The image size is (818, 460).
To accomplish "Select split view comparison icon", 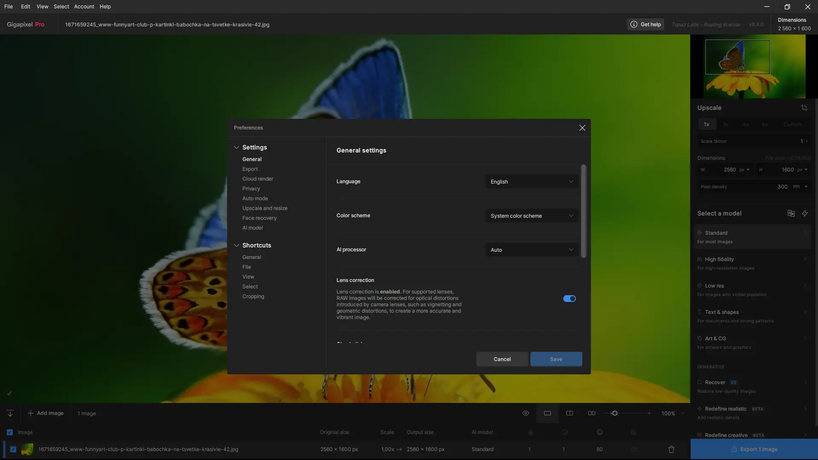I will click(x=570, y=413).
